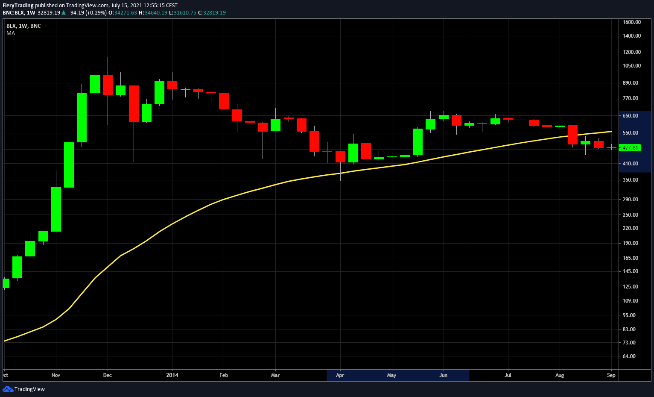Click the 165.00 price axis label

[x=631, y=258]
